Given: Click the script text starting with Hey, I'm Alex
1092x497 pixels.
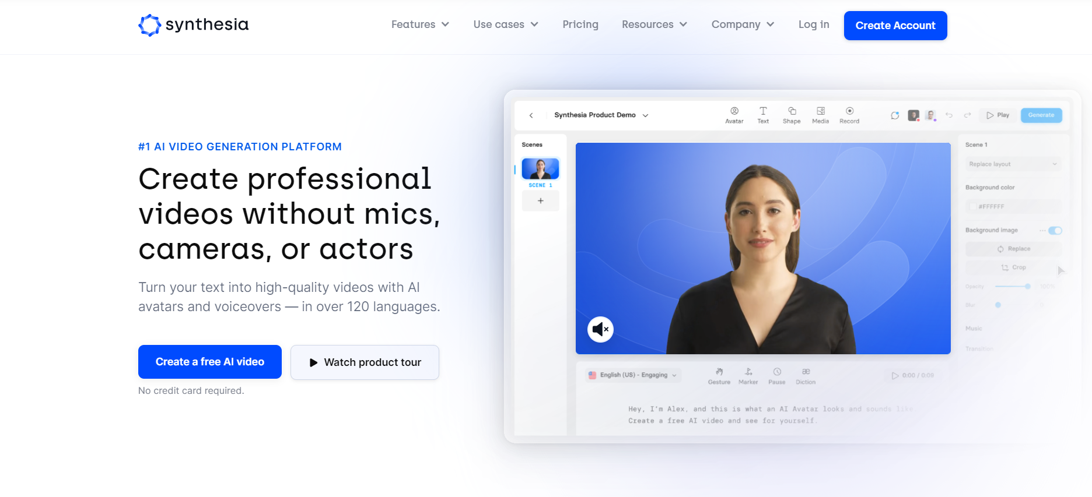Looking at the screenshot, I should click(771, 415).
